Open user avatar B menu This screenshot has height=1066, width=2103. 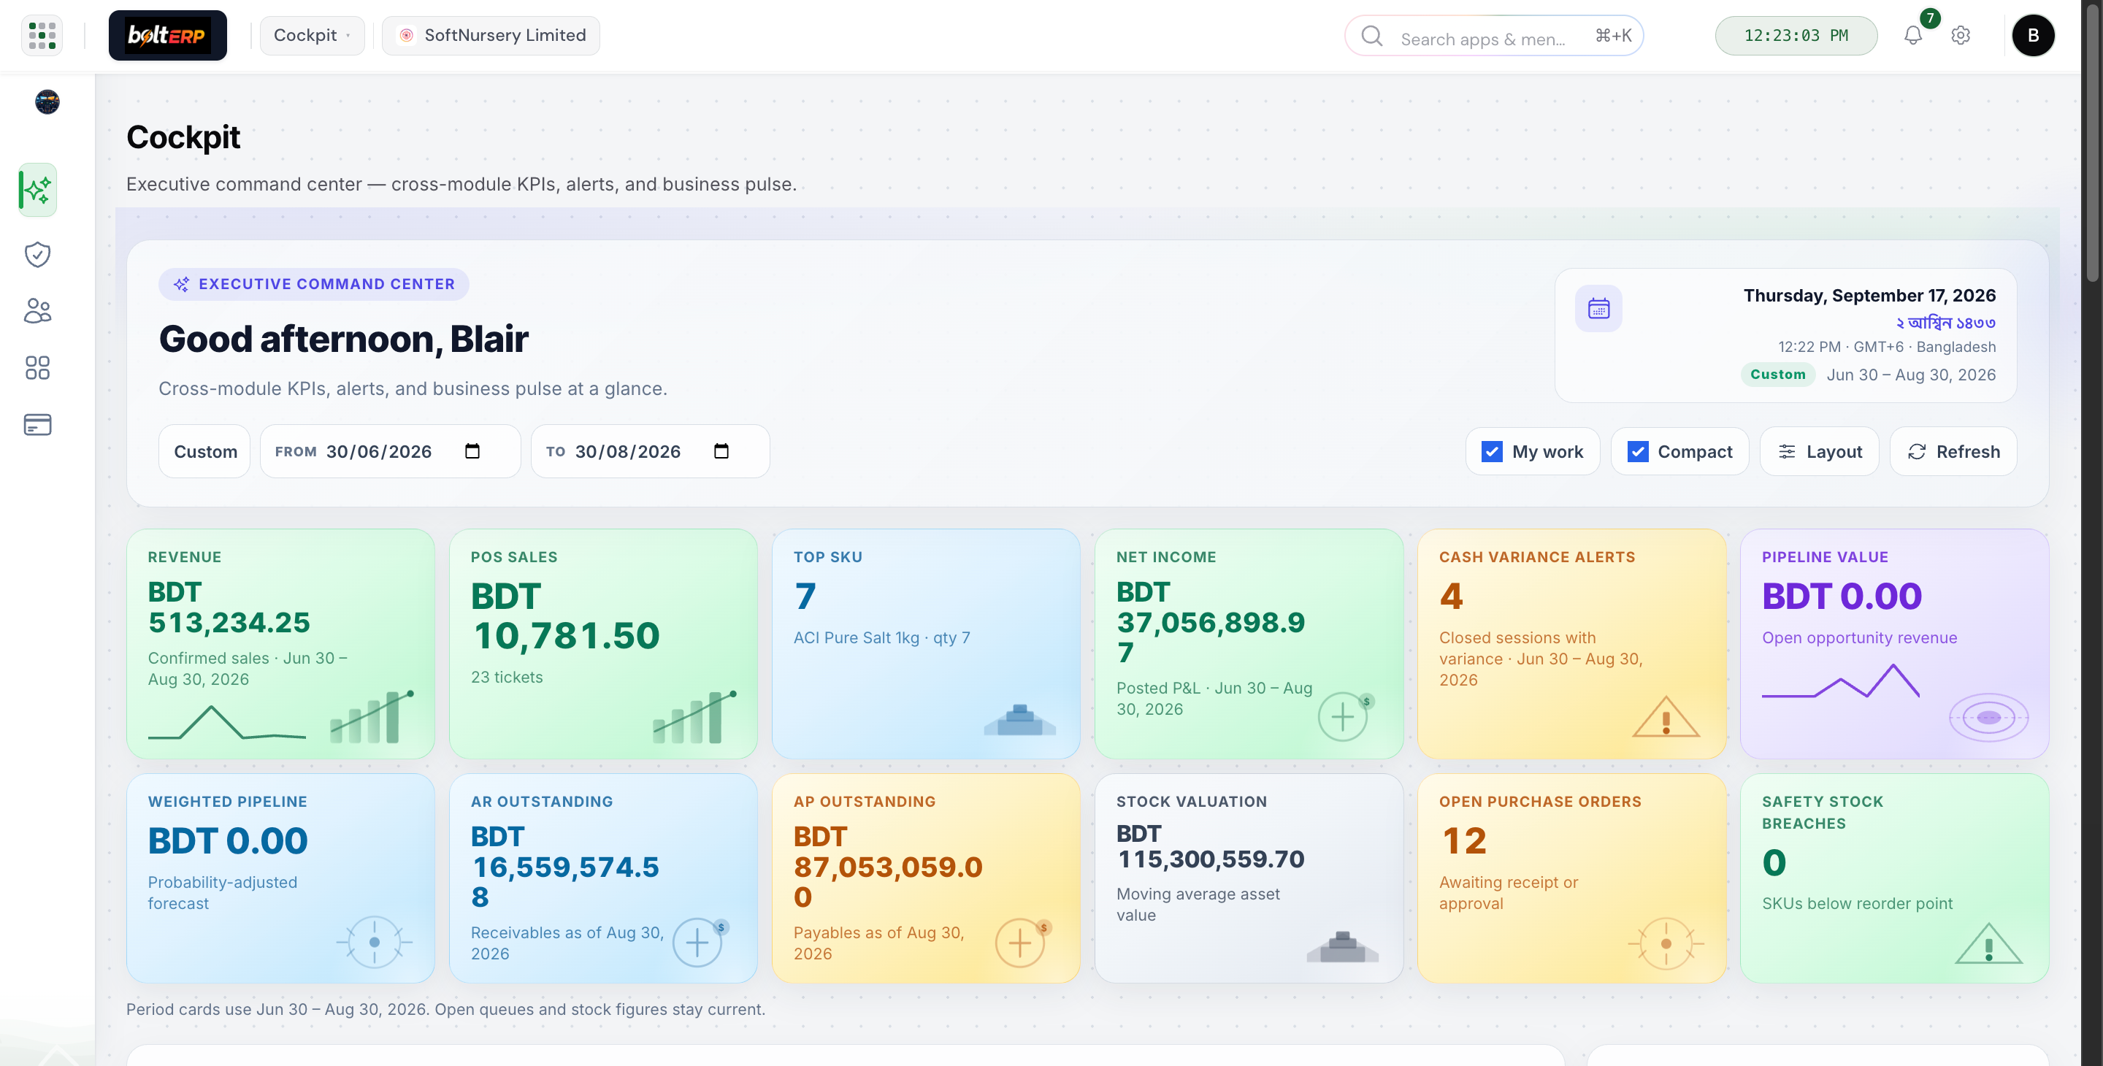pyautogui.click(x=2033, y=35)
